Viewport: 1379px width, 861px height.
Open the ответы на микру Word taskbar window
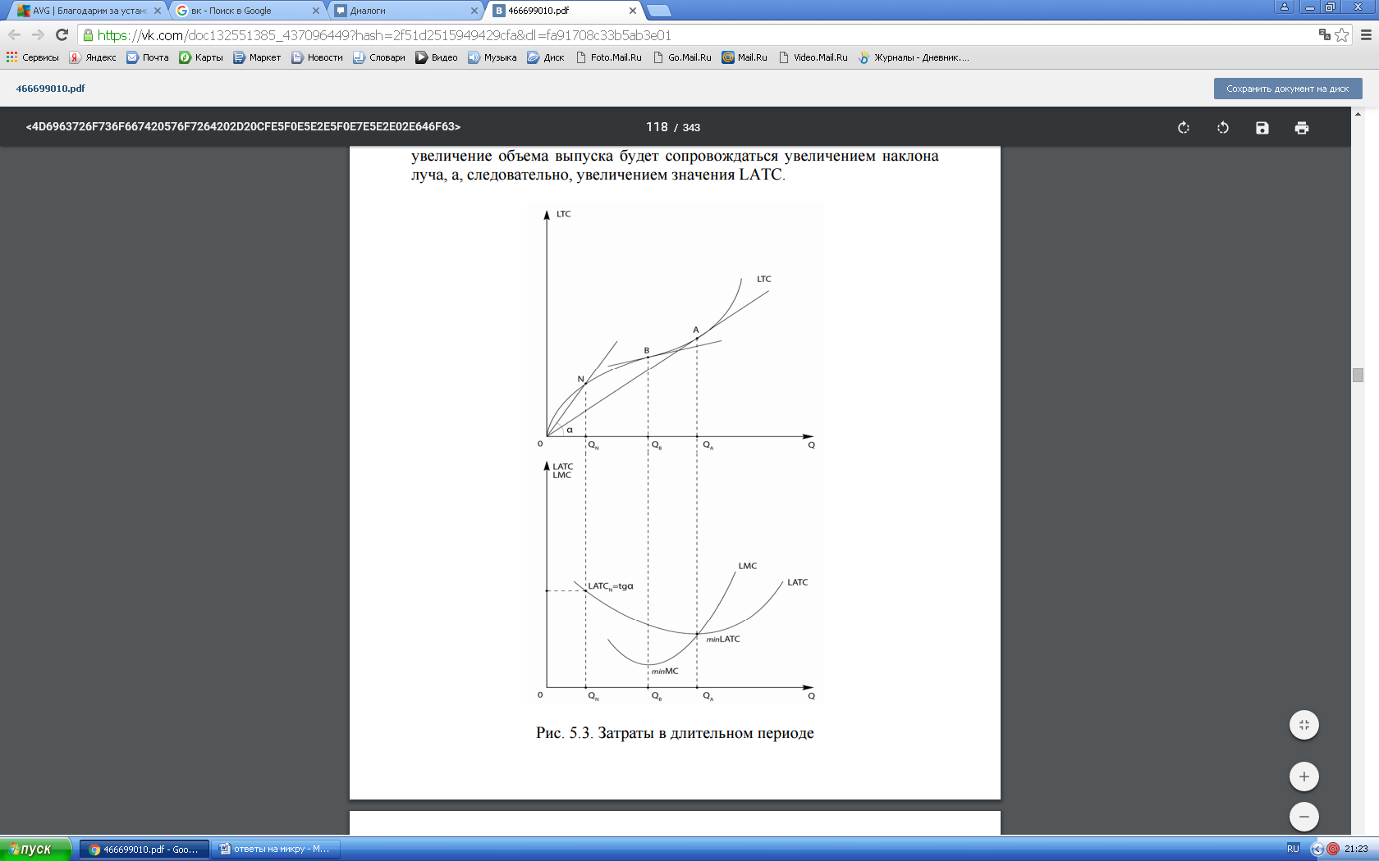tap(275, 850)
